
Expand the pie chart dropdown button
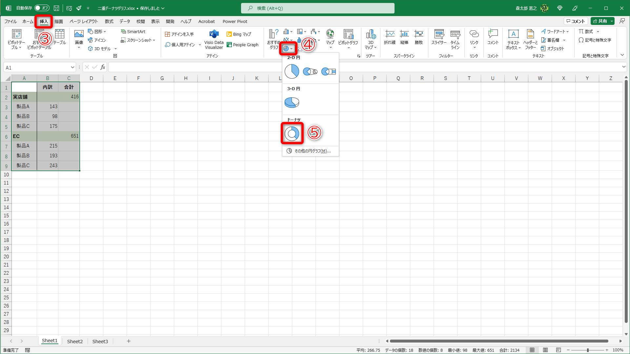288,49
